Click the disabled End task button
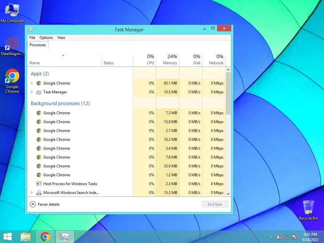This screenshot has width=324, height=243. (215, 204)
